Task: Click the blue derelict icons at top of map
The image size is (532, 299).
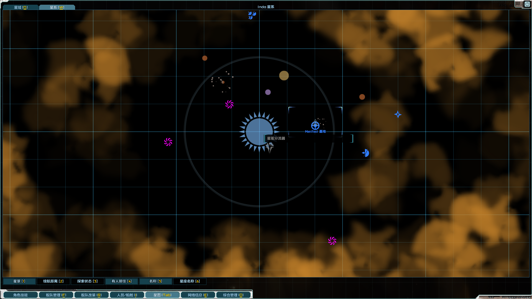Action: pyautogui.click(x=251, y=15)
